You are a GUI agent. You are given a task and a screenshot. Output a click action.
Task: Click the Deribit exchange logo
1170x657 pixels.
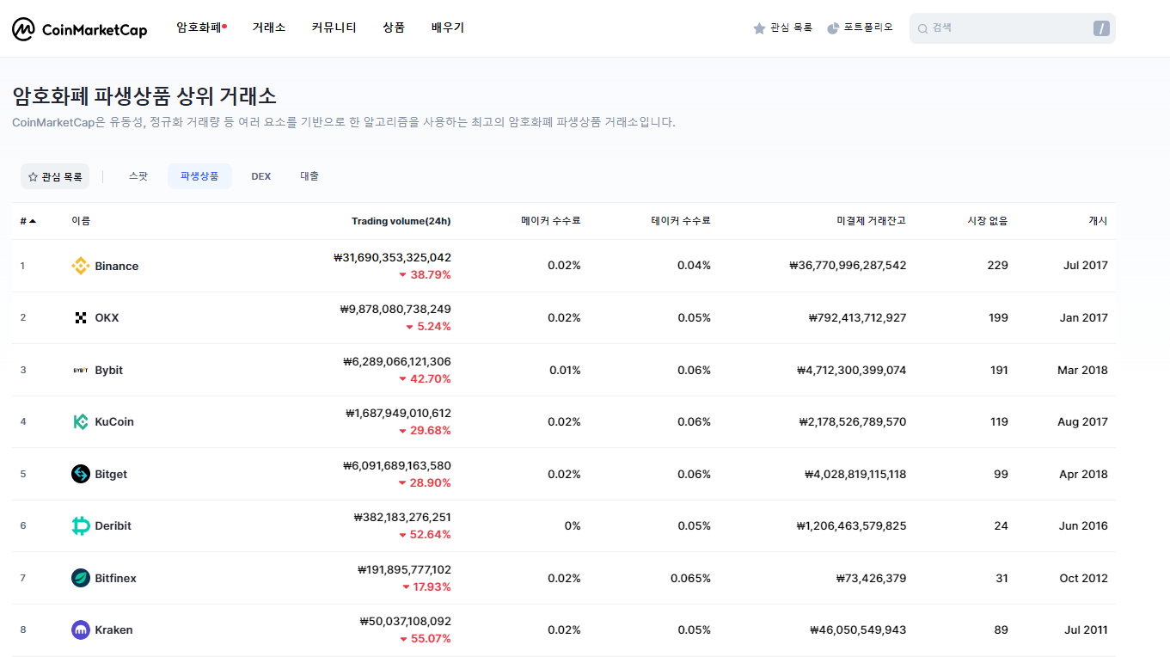81,525
